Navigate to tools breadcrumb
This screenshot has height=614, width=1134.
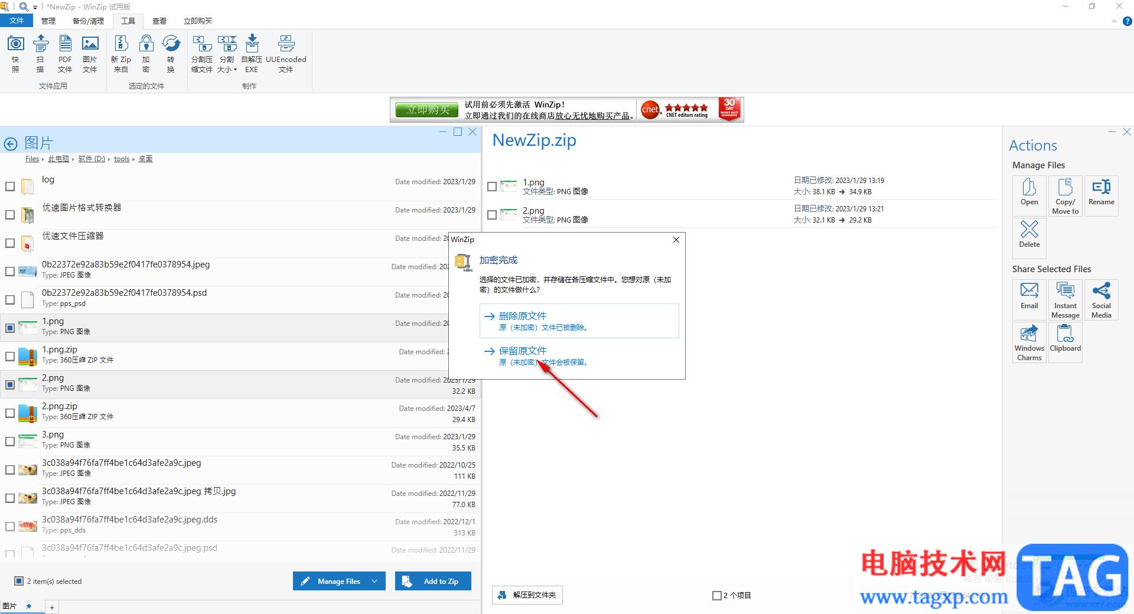click(122, 159)
